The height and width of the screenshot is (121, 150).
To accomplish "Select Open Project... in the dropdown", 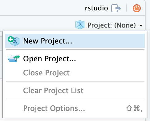I will 50,59.
